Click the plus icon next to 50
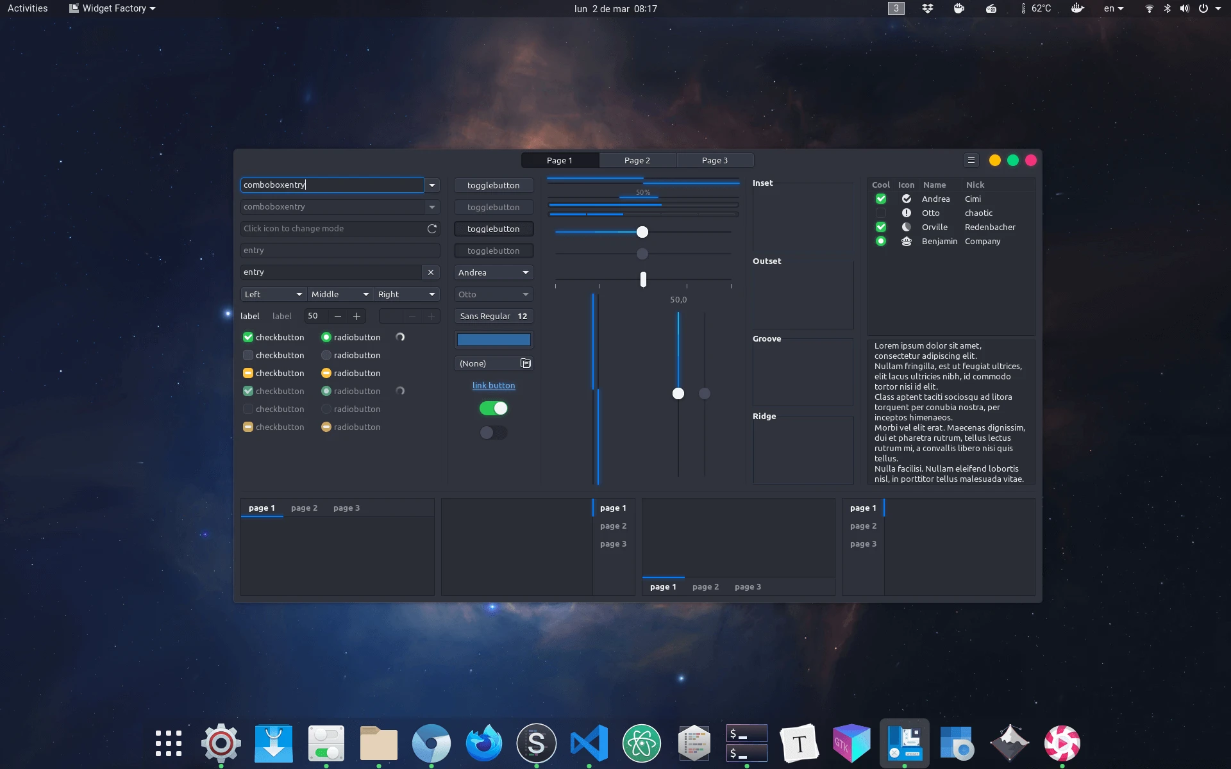1231x769 pixels. click(357, 316)
